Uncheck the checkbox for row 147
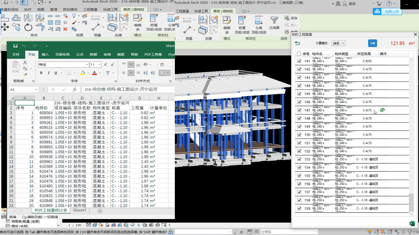 [x=299, y=110]
